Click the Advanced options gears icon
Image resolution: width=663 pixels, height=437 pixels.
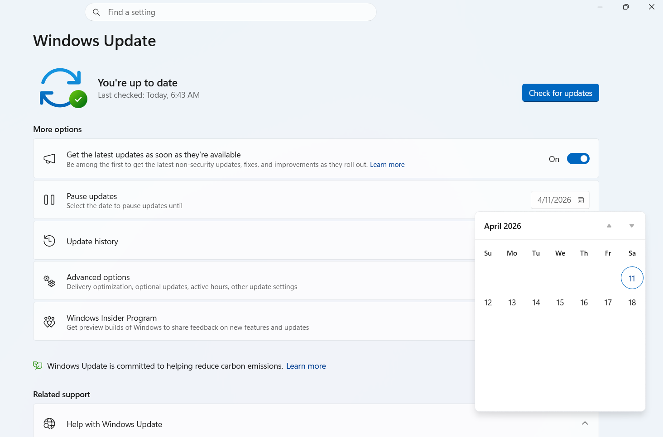pos(49,281)
